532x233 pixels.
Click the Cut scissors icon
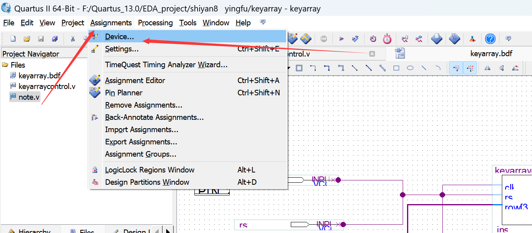click(73, 39)
